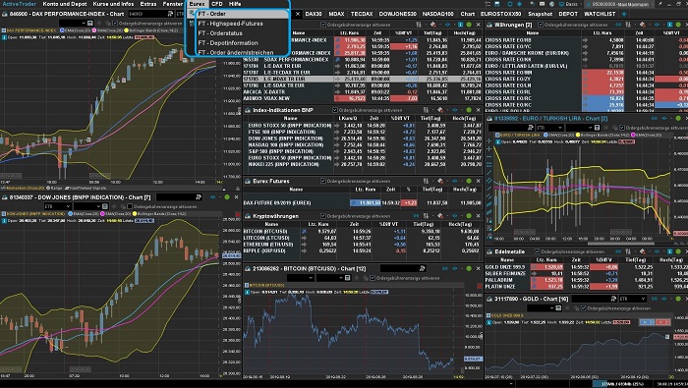The height and width of the screenshot is (388, 688).
Task: Click the search icon in Bitcoin chart header
Action: point(422,268)
